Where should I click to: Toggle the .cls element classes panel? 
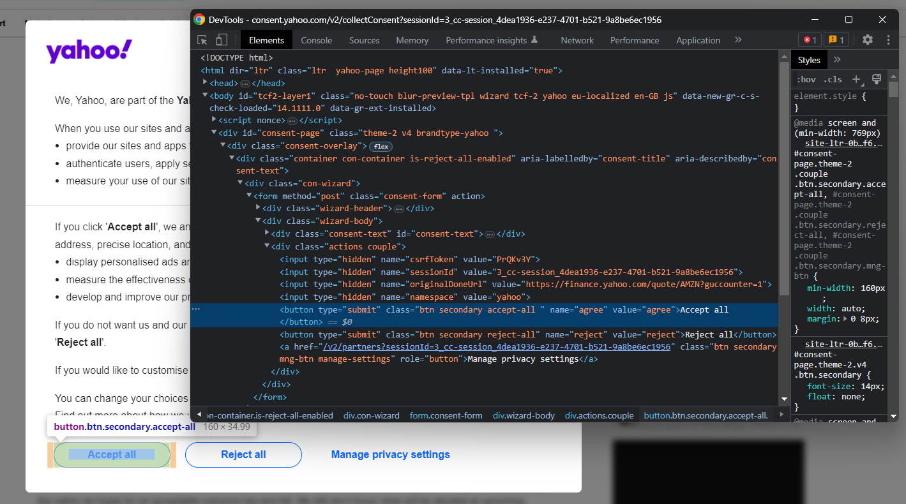(x=833, y=80)
